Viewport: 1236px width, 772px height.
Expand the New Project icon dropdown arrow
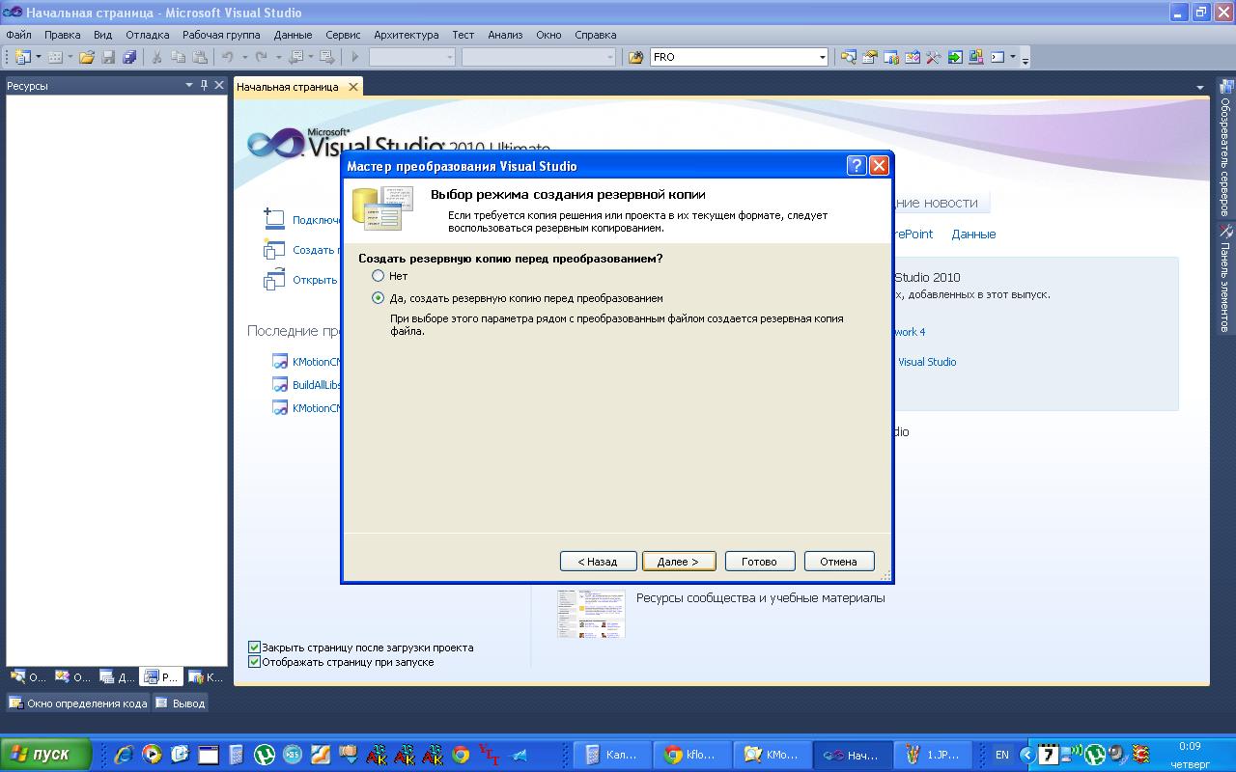38,57
